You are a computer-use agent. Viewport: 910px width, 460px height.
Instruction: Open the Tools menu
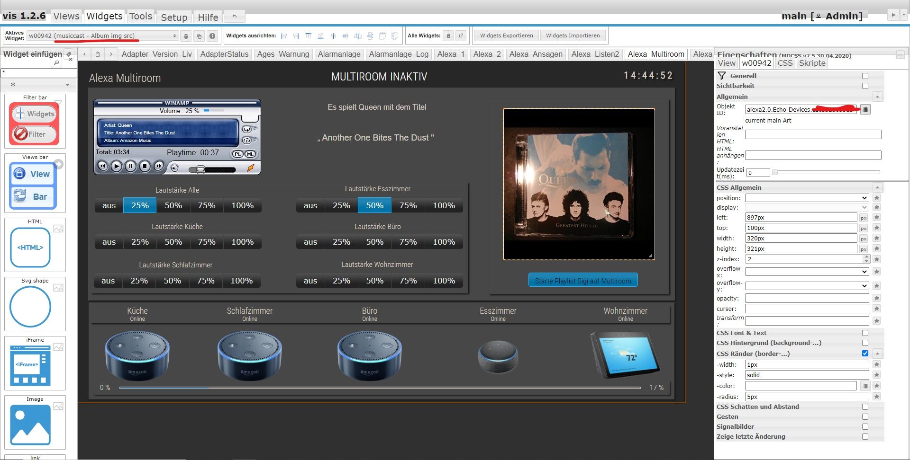[141, 16]
